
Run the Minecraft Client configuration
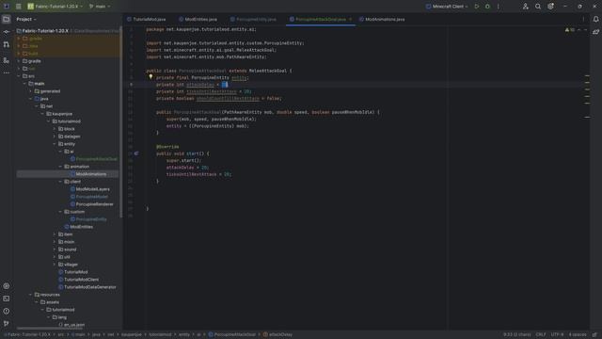coord(477,7)
